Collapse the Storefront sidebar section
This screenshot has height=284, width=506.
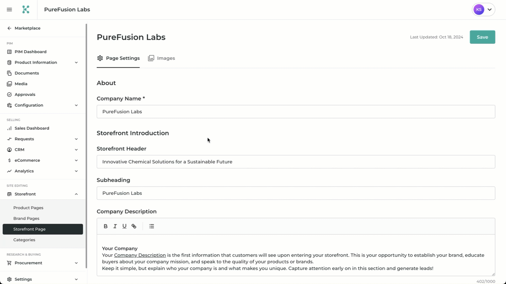(x=43, y=194)
